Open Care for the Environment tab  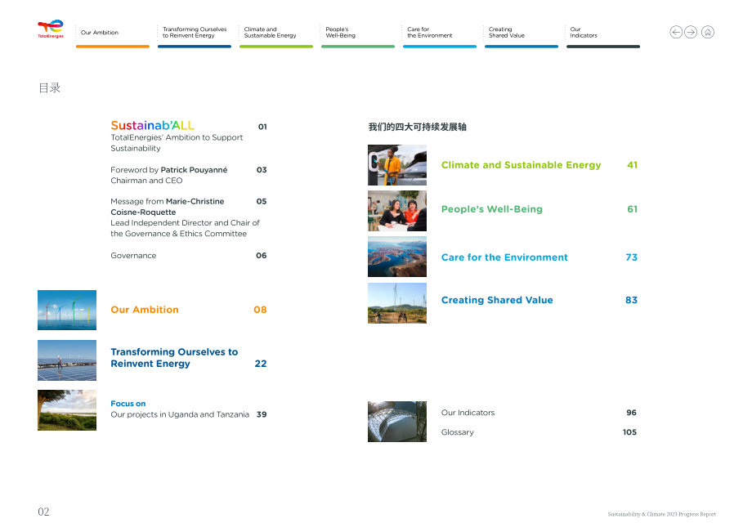coord(439,35)
